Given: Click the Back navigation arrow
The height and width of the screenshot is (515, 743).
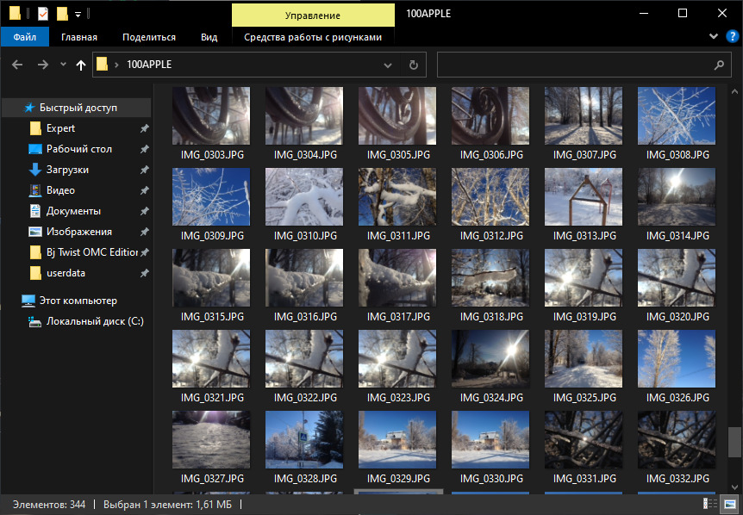Looking at the screenshot, I should click(16, 65).
